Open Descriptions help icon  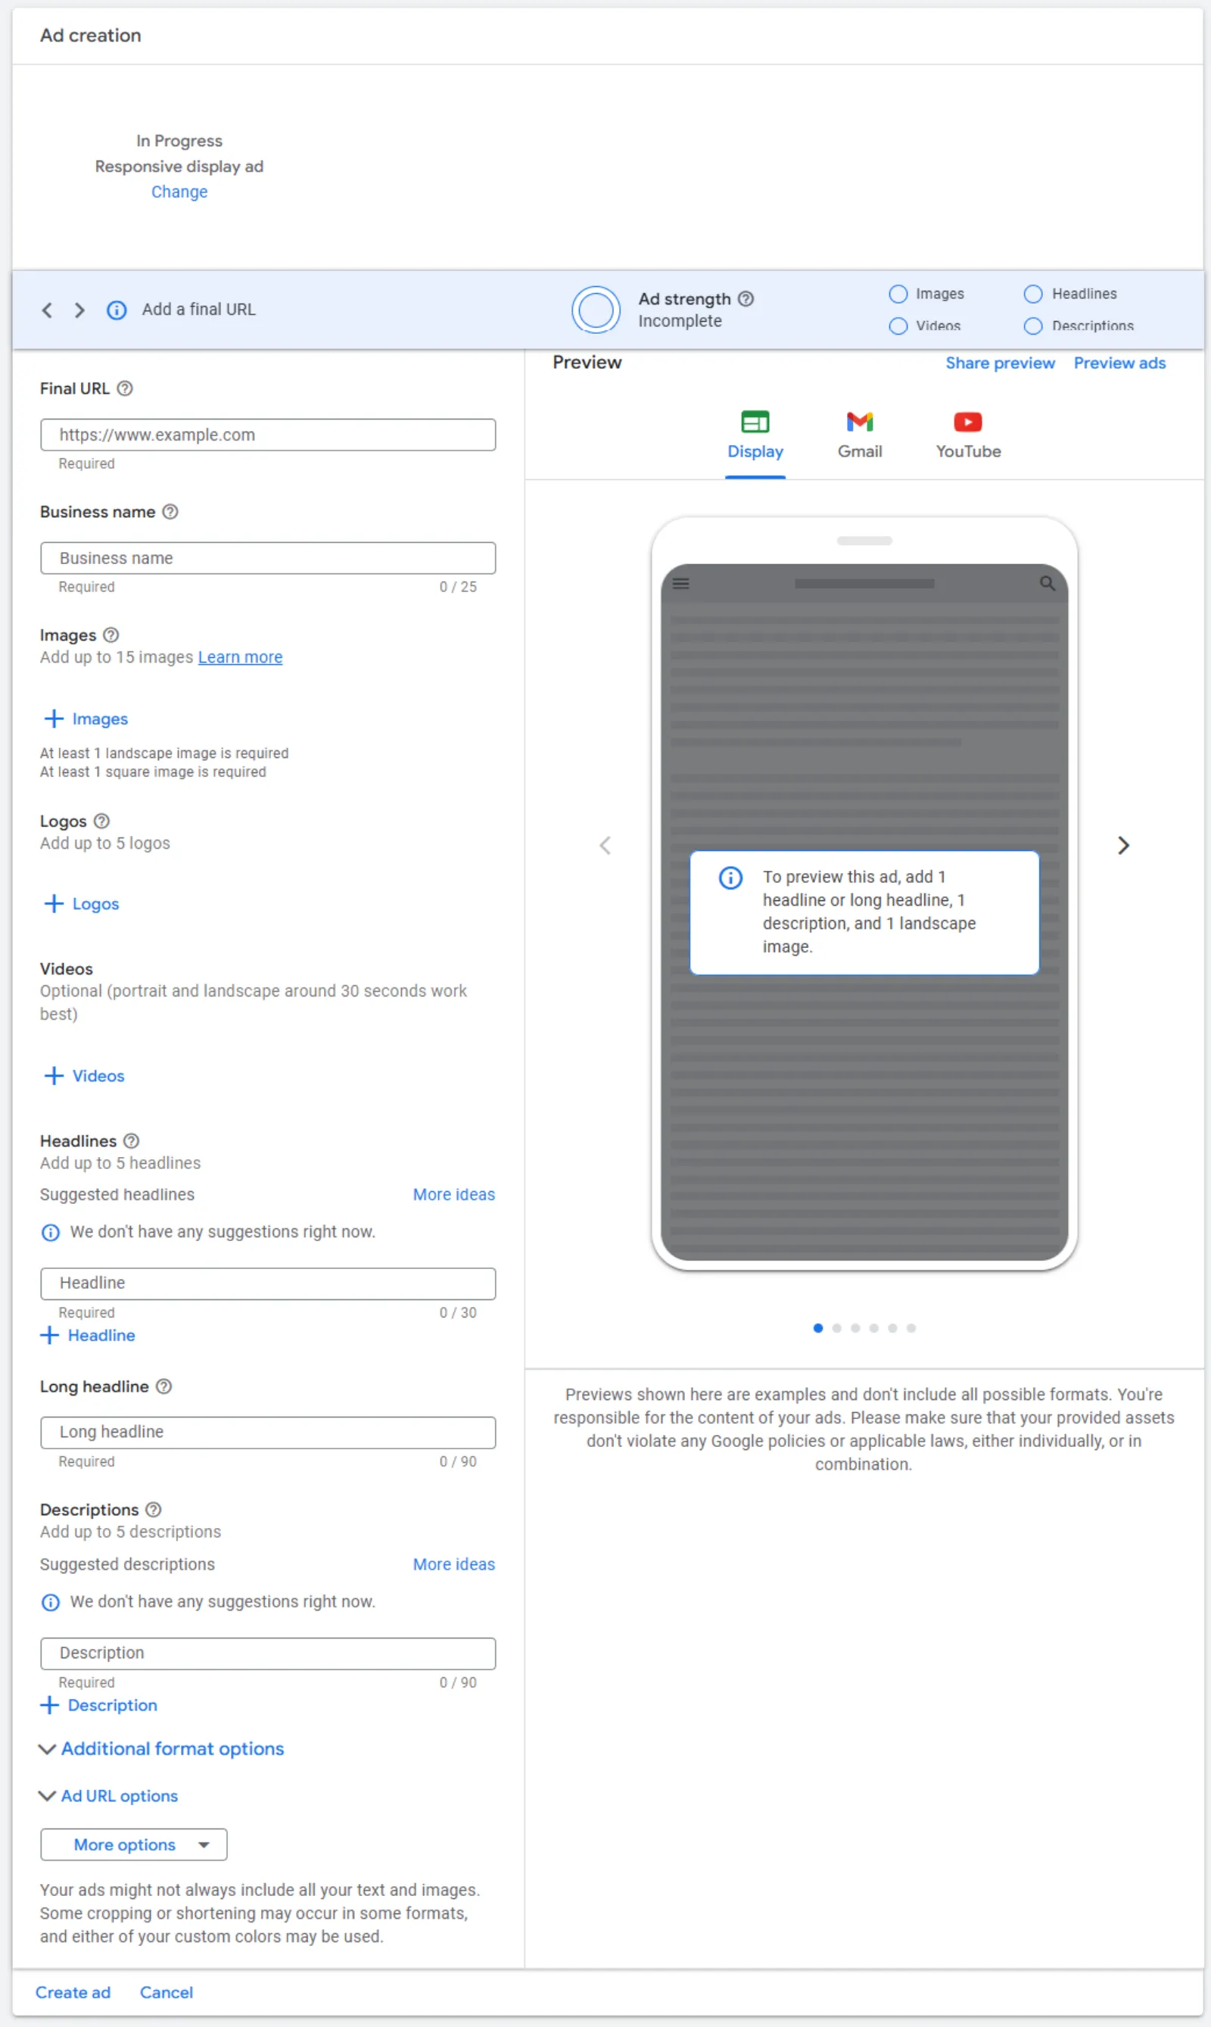tap(154, 1511)
